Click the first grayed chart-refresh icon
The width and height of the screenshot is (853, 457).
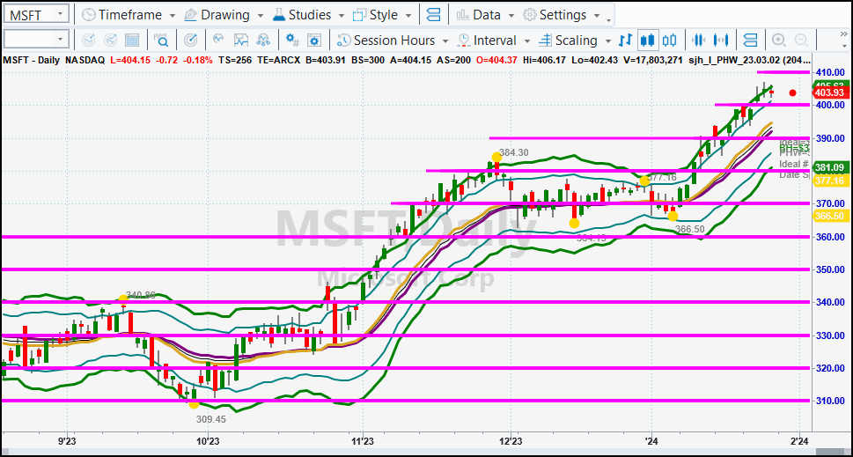point(88,40)
